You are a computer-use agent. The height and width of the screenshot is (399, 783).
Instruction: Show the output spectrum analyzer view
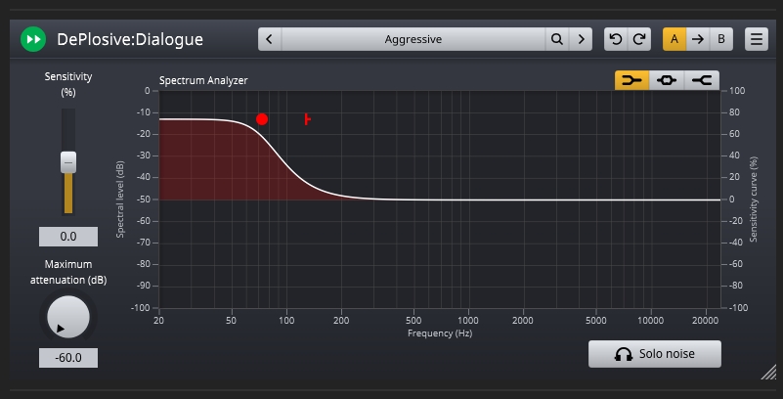tap(702, 80)
